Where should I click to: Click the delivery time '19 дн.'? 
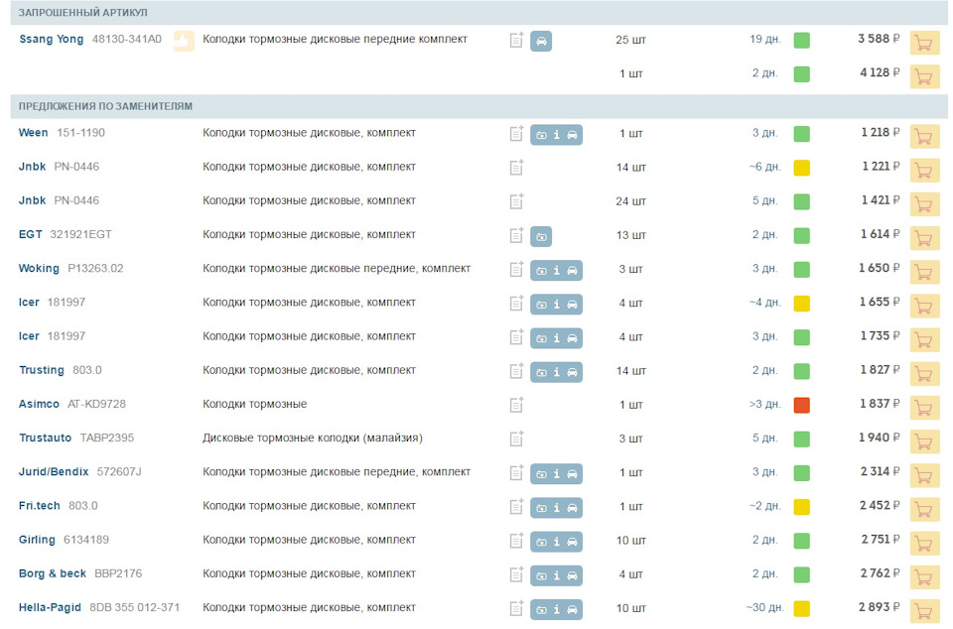(x=765, y=40)
